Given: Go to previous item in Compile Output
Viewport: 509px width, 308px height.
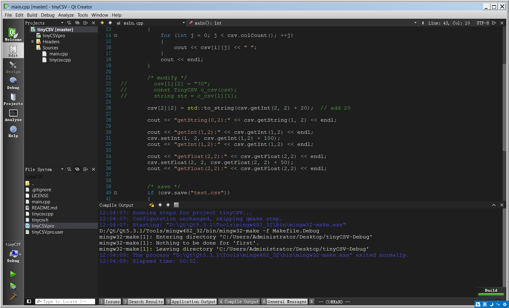Looking at the screenshot, I should click(160, 205).
